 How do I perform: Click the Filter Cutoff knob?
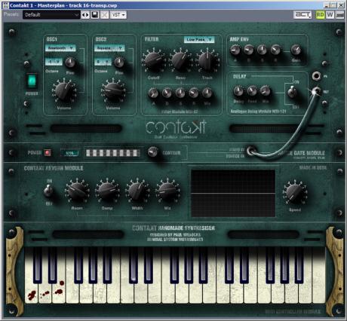coord(154,61)
